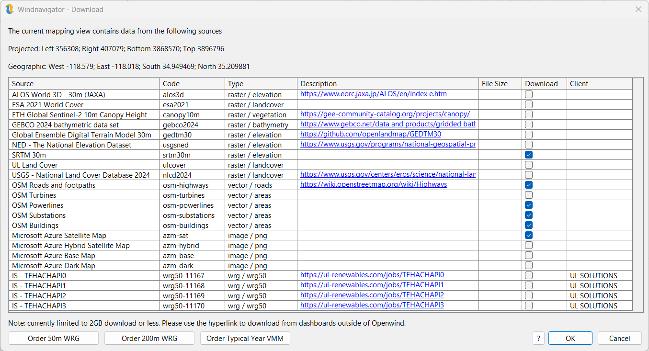
Task: Select the azm-hybrid code cell
Action: [x=192, y=245]
